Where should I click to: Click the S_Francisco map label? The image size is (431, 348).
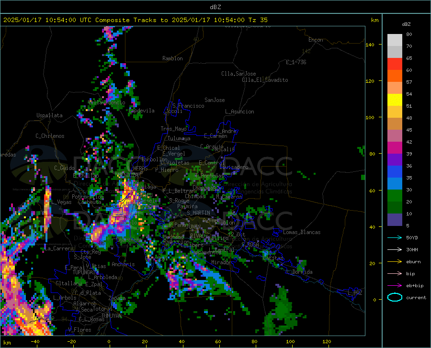188,106
